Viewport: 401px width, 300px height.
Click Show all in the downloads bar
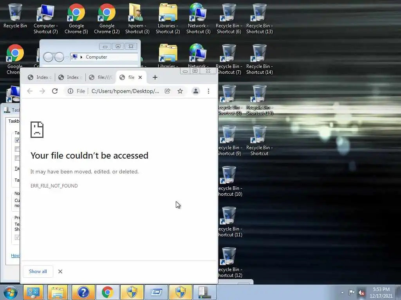pos(38,271)
